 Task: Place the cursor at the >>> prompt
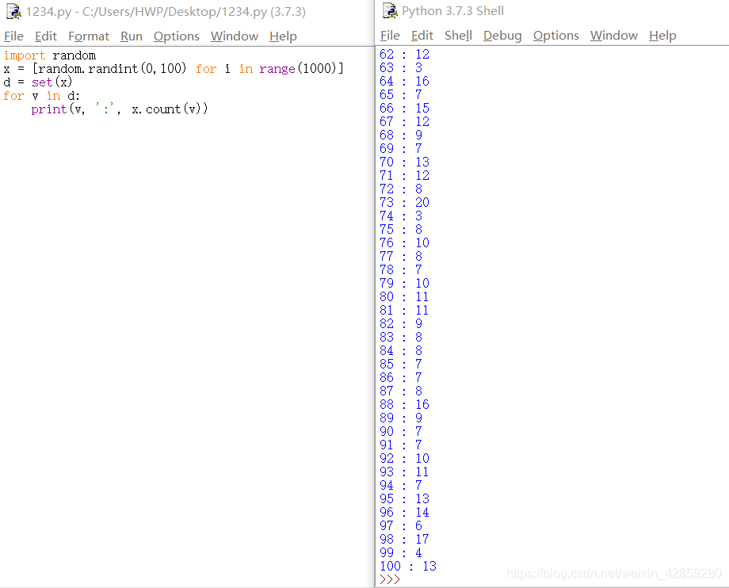[x=390, y=579]
